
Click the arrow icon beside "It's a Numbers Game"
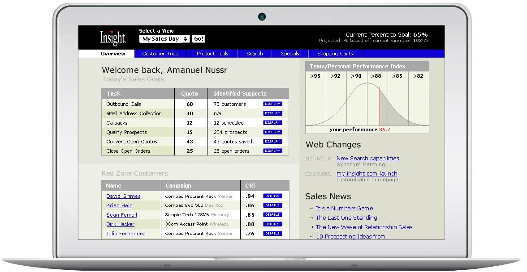tap(312, 208)
